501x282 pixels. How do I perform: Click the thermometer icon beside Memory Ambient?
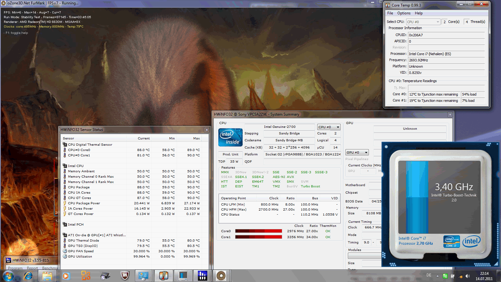pyautogui.click(x=65, y=171)
